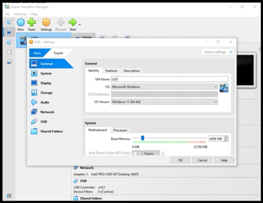
Task: Select the highlighted Machines icon in left sidebar
Action: (x=9, y=32)
